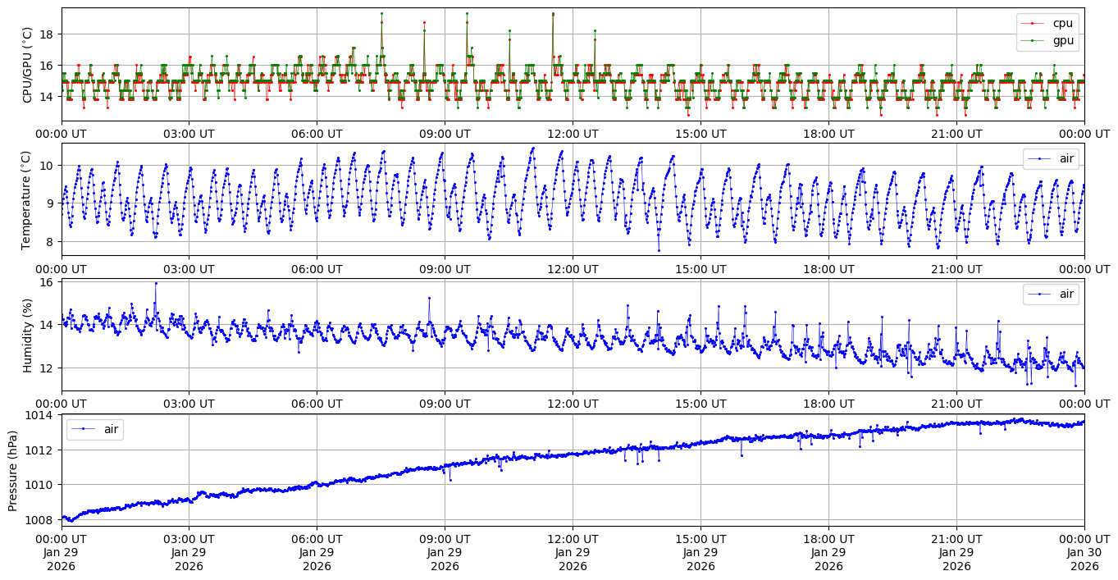Click the humidity spike near 16% after 02:00
This screenshot has width=1118, height=580.
click(x=156, y=283)
